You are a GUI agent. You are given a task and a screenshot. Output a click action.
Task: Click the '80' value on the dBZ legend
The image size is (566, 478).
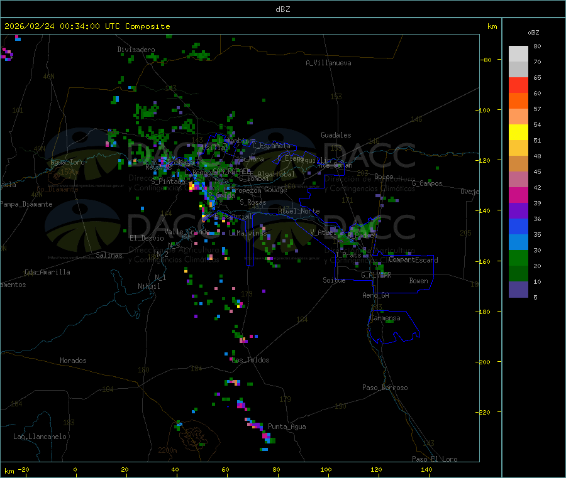537,46
